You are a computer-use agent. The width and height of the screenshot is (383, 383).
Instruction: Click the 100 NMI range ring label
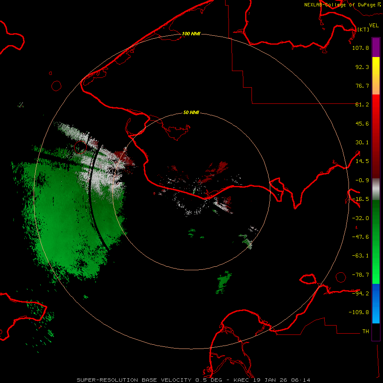pyautogui.click(x=191, y=34)
